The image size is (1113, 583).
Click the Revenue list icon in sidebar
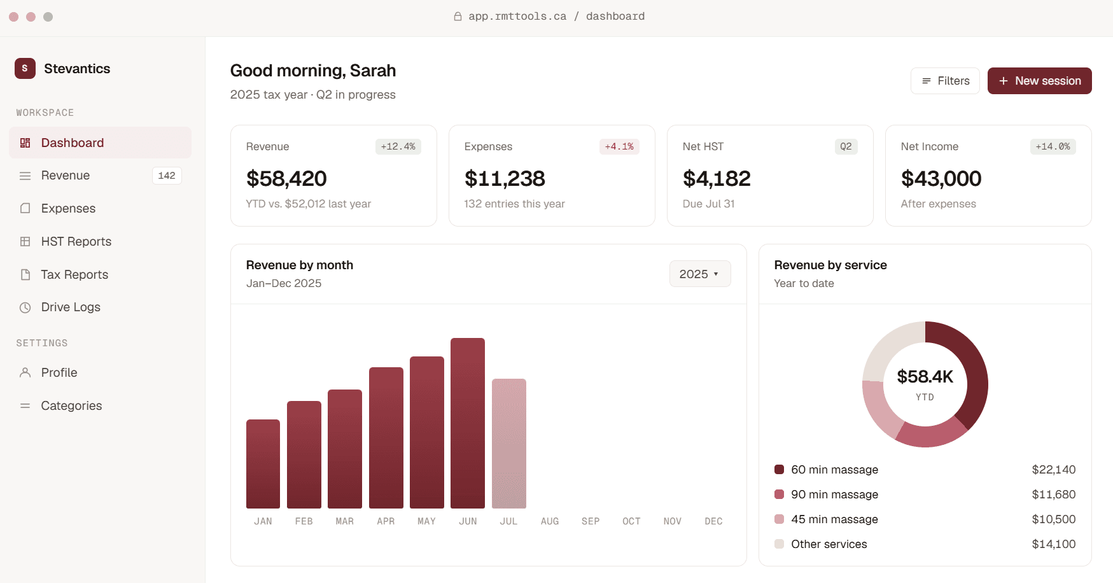pyautogui.click(x=25, y=176)
